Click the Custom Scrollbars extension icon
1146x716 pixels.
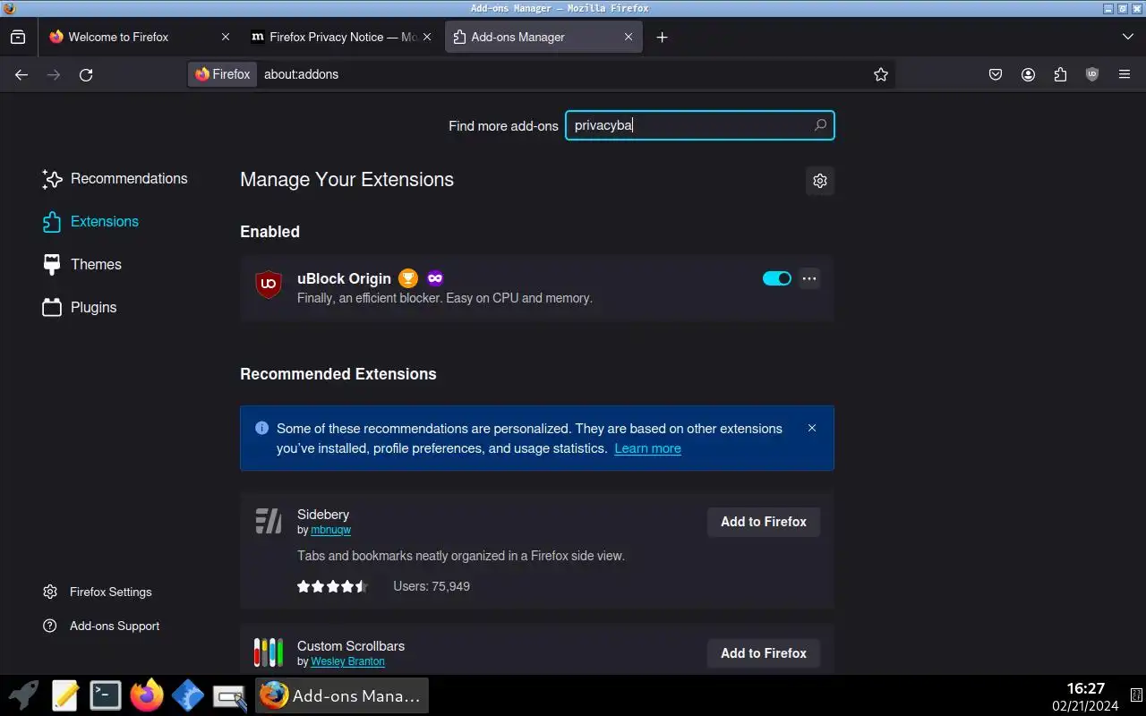coord(269,652)
